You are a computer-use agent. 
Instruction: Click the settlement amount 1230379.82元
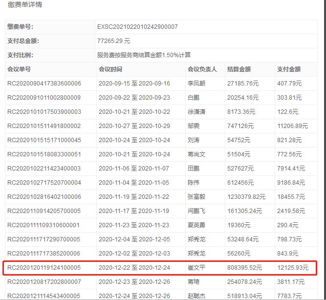pos(253,197)
